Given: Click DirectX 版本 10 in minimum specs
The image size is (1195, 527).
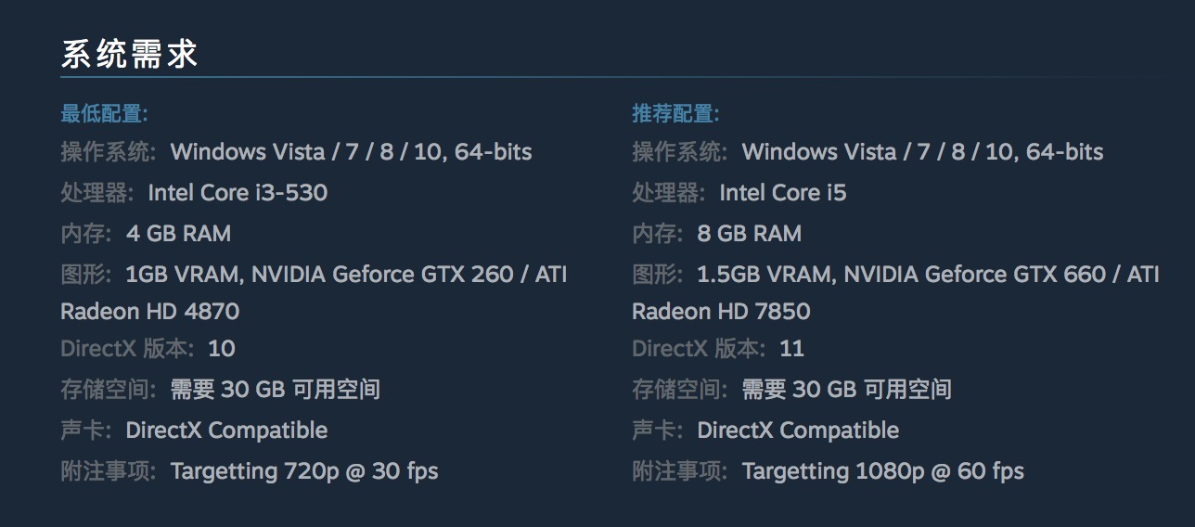Looking at the screenshot, I should (221, 349).
